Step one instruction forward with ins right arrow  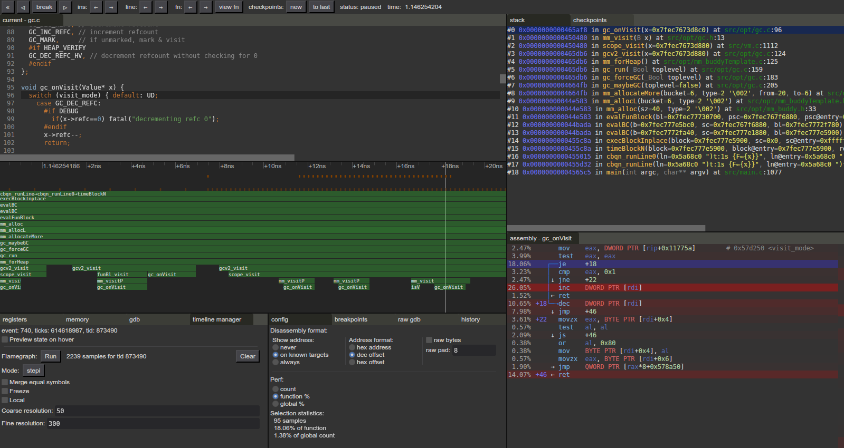coord(111,7)
